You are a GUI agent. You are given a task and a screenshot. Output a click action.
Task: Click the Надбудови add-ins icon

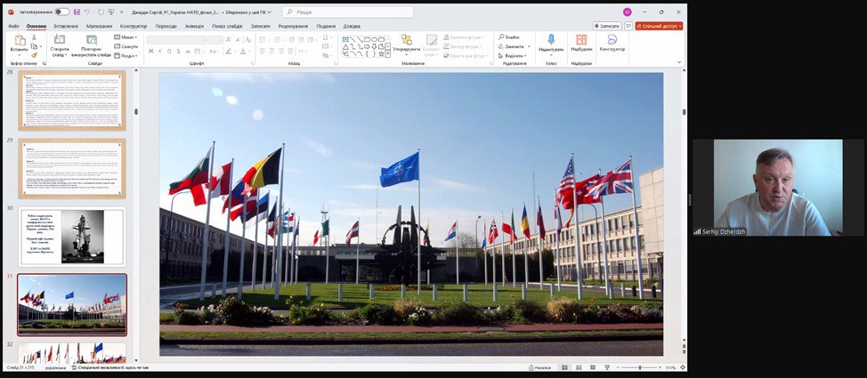click(x=581, y=39)
